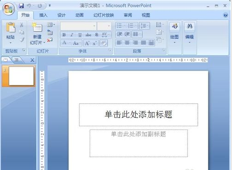
Task: Toggle underline formatting
Action: pyautogui.click(x=80, y=35)
